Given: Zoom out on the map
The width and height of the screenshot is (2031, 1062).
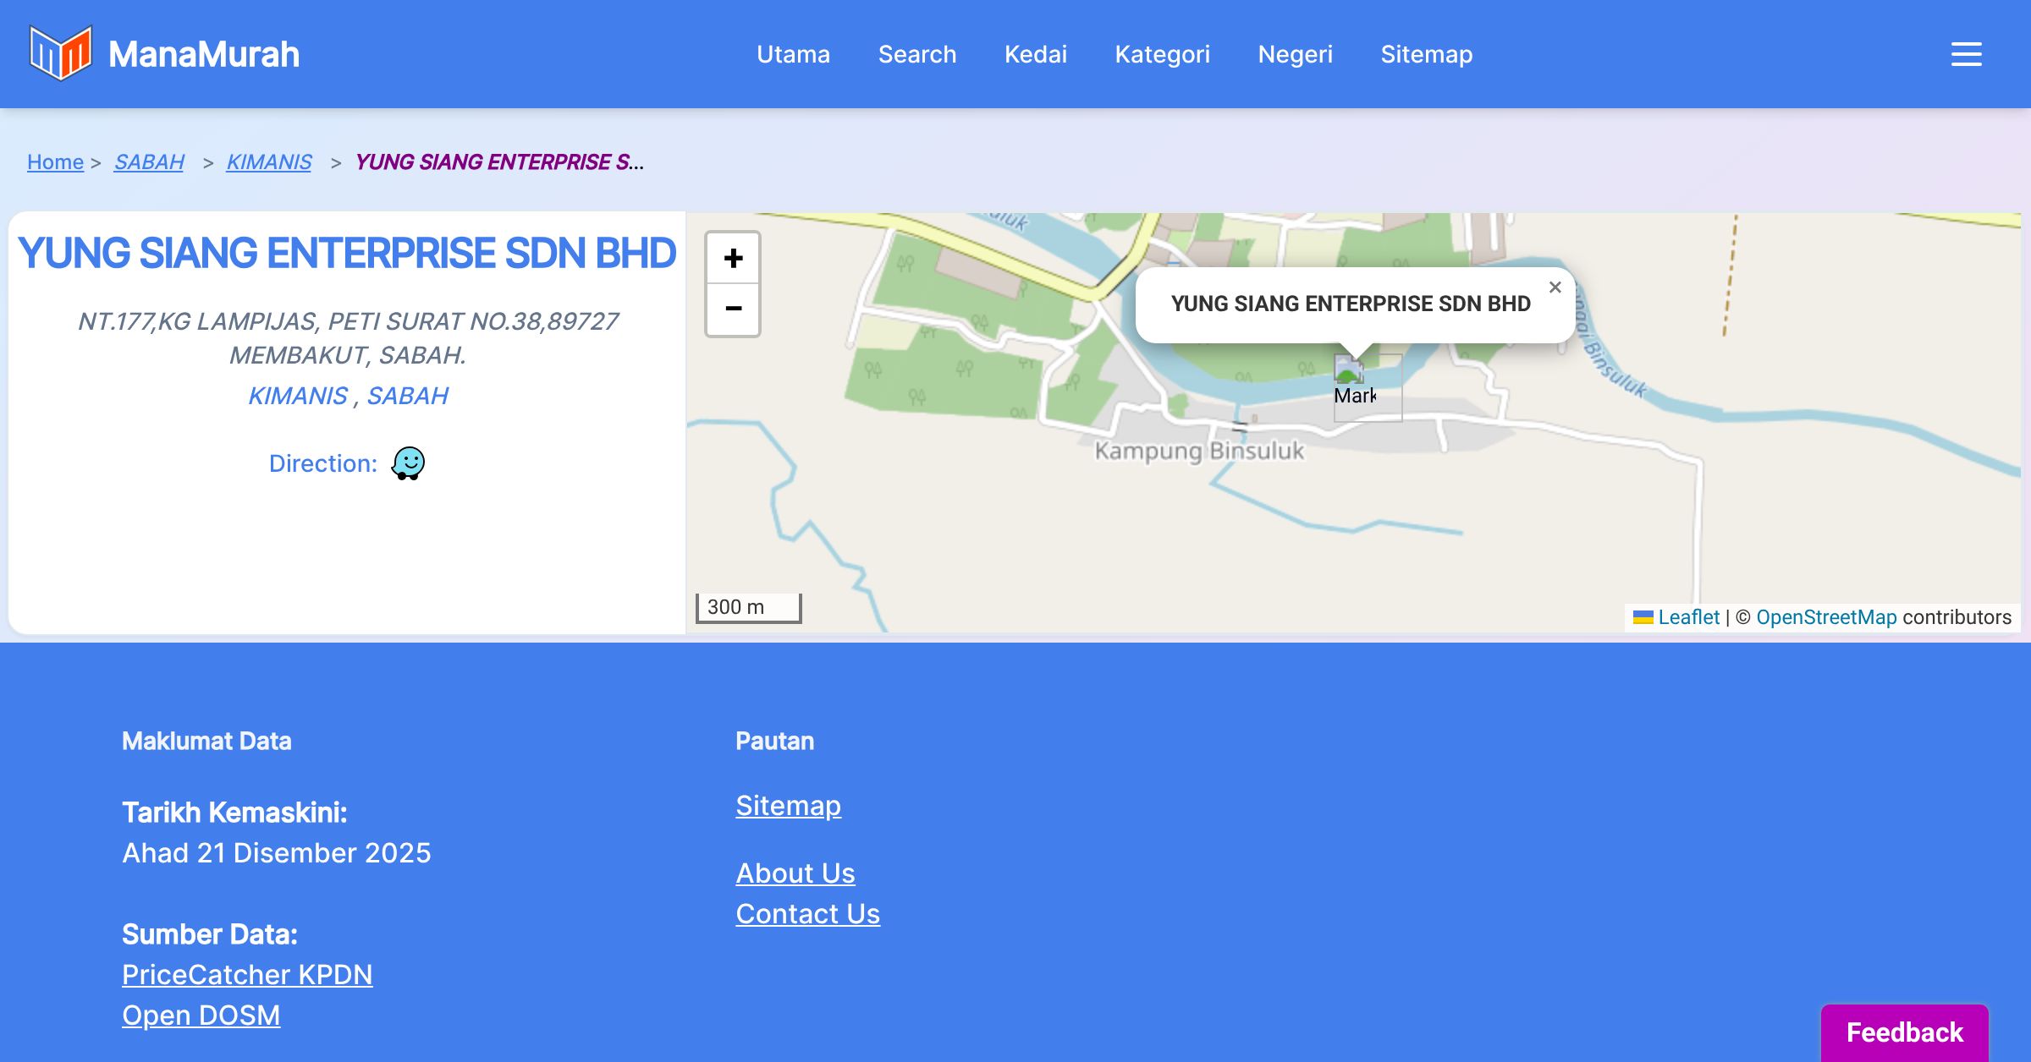Looking at the screenshot, I should click(733, 309).
